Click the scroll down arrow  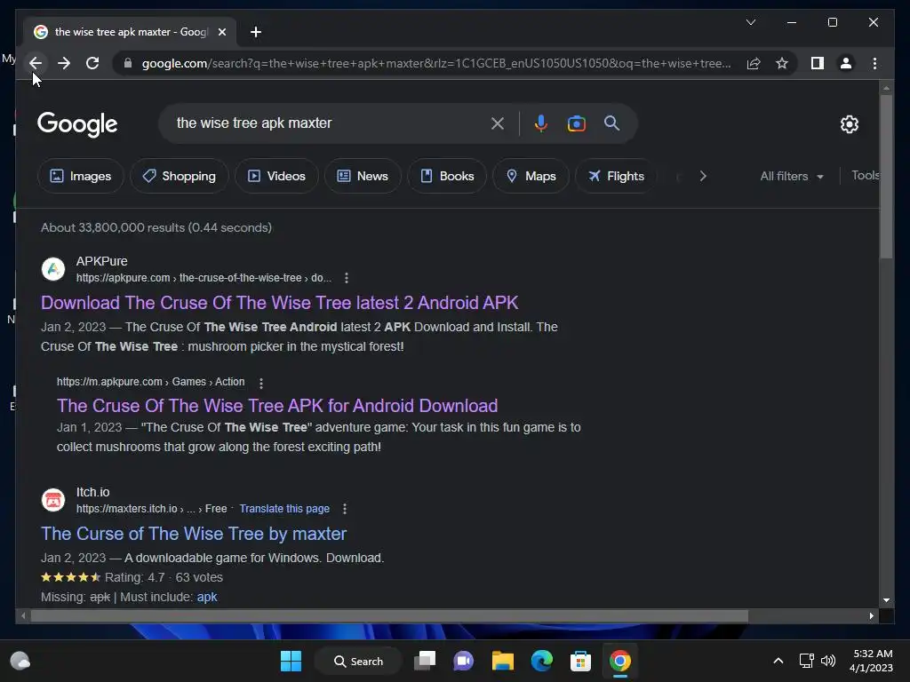[x=886, y=600]
